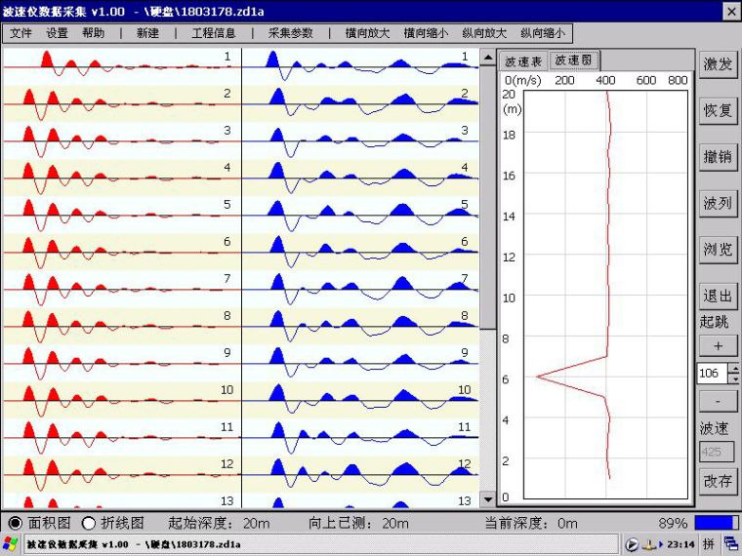Click the desktop switcher icon in system tray
This screenshot has height=556, width=742.
tap(731, 544)
